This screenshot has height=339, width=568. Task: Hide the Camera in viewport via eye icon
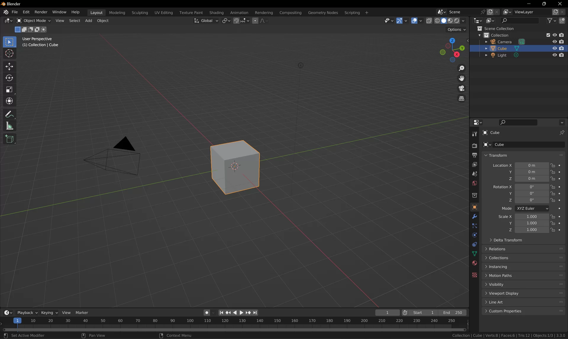tap(555, 42)
